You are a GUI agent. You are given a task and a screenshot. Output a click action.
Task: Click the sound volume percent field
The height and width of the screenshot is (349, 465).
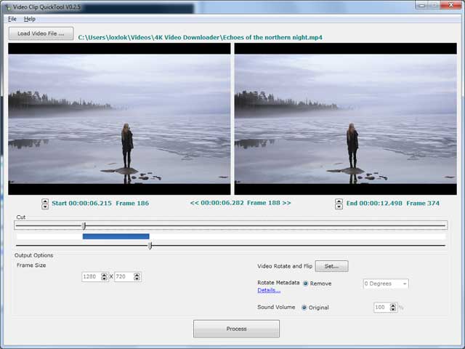point(381,308)
